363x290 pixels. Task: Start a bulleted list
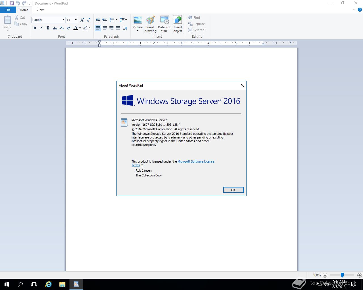(112, 20)
